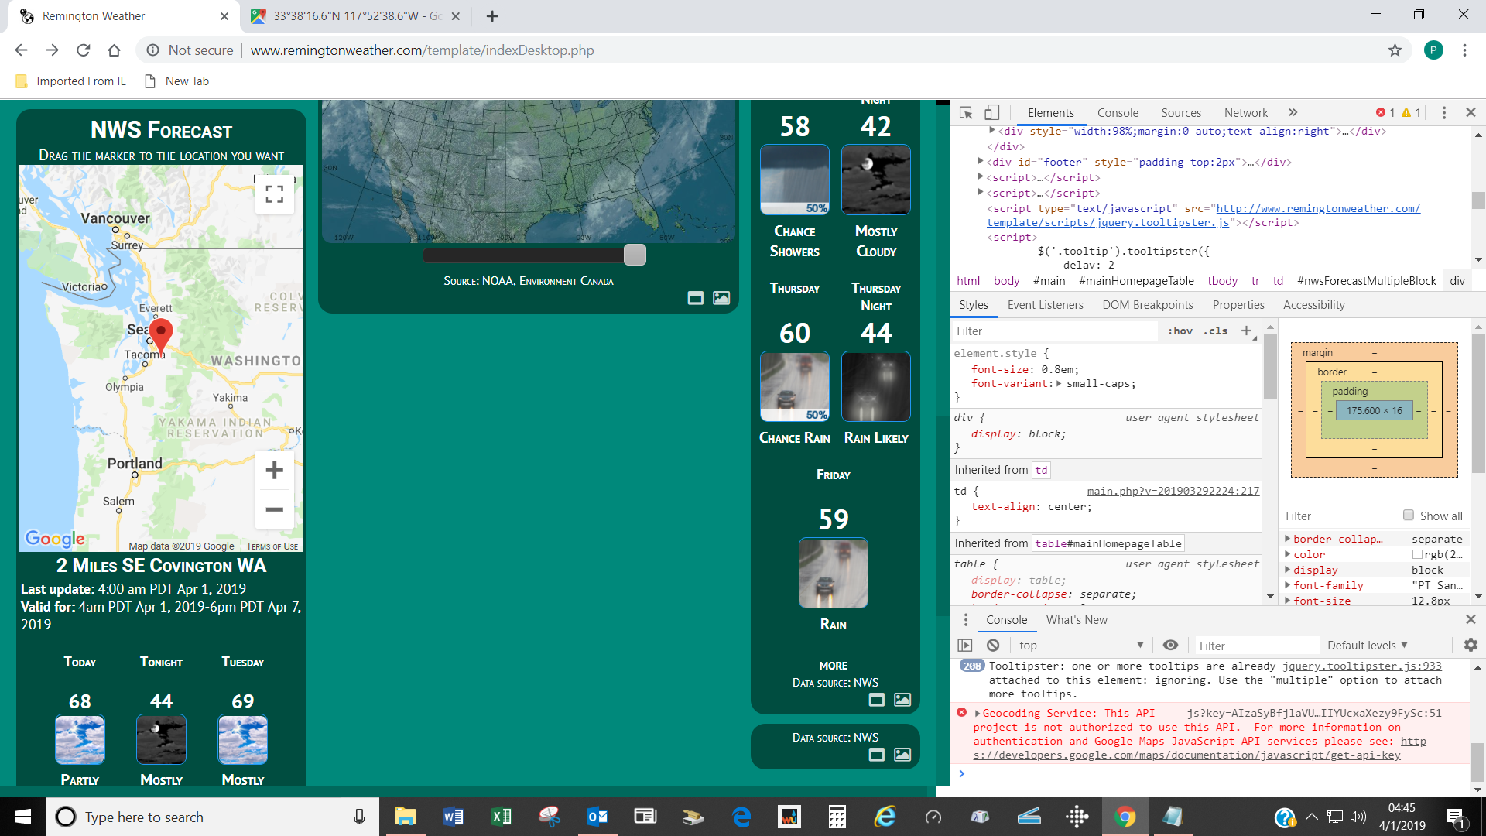Open the console context 'top' dropdown
Image resolution: width=1486 pixels, height=836 pixels.
tap(1080, 646)
